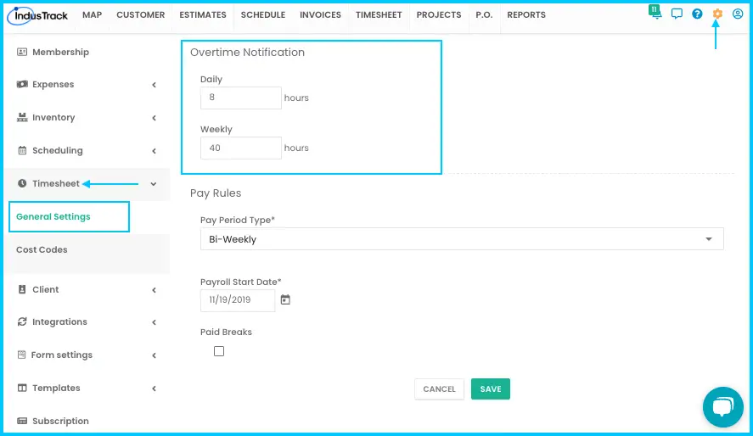Click the Daily overtime hours field
The height and width of the screenshot is (436, 753).
tap(240, 98)
